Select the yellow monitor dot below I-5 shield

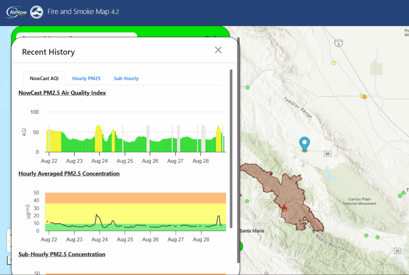(x=334, y=63)
